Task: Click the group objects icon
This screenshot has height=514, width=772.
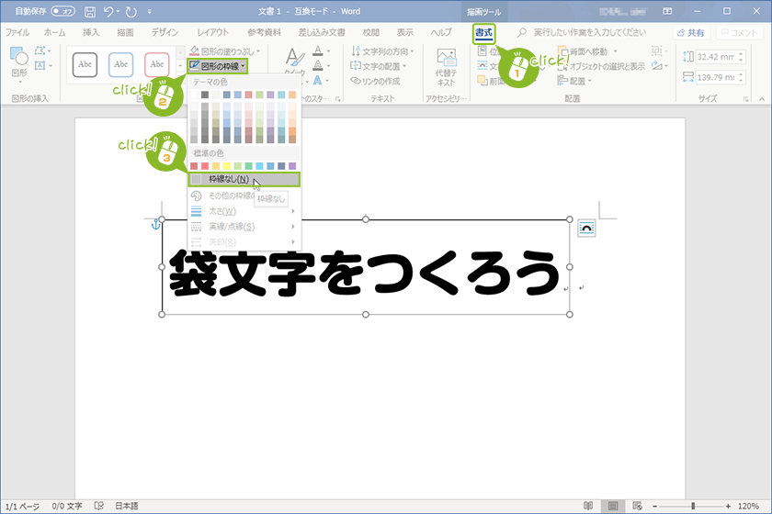Action: (659, 50)
